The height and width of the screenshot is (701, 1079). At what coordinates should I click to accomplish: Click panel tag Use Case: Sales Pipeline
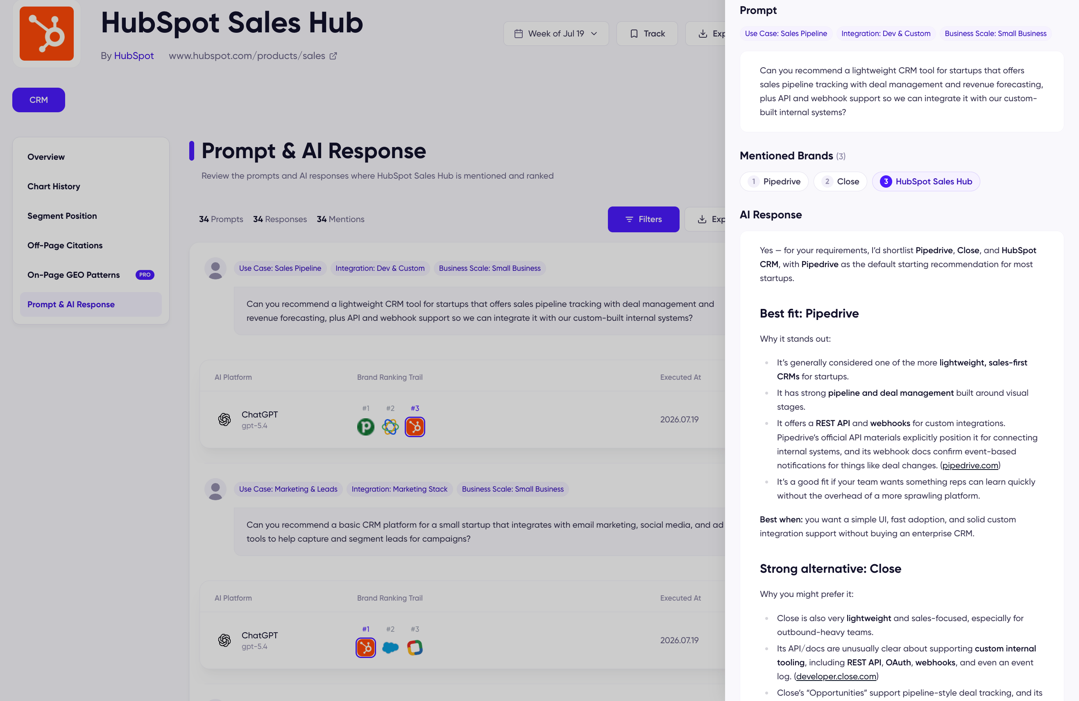786,34
